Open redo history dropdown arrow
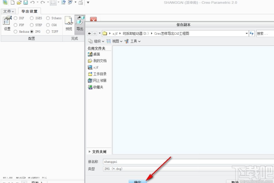Screen dimensions: 274x183 tap(48, 2)
